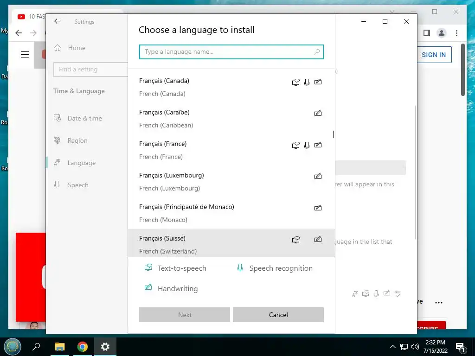475x356 pixels.
Task: Click the Text-to-speech legend icon
Action: 148,267
